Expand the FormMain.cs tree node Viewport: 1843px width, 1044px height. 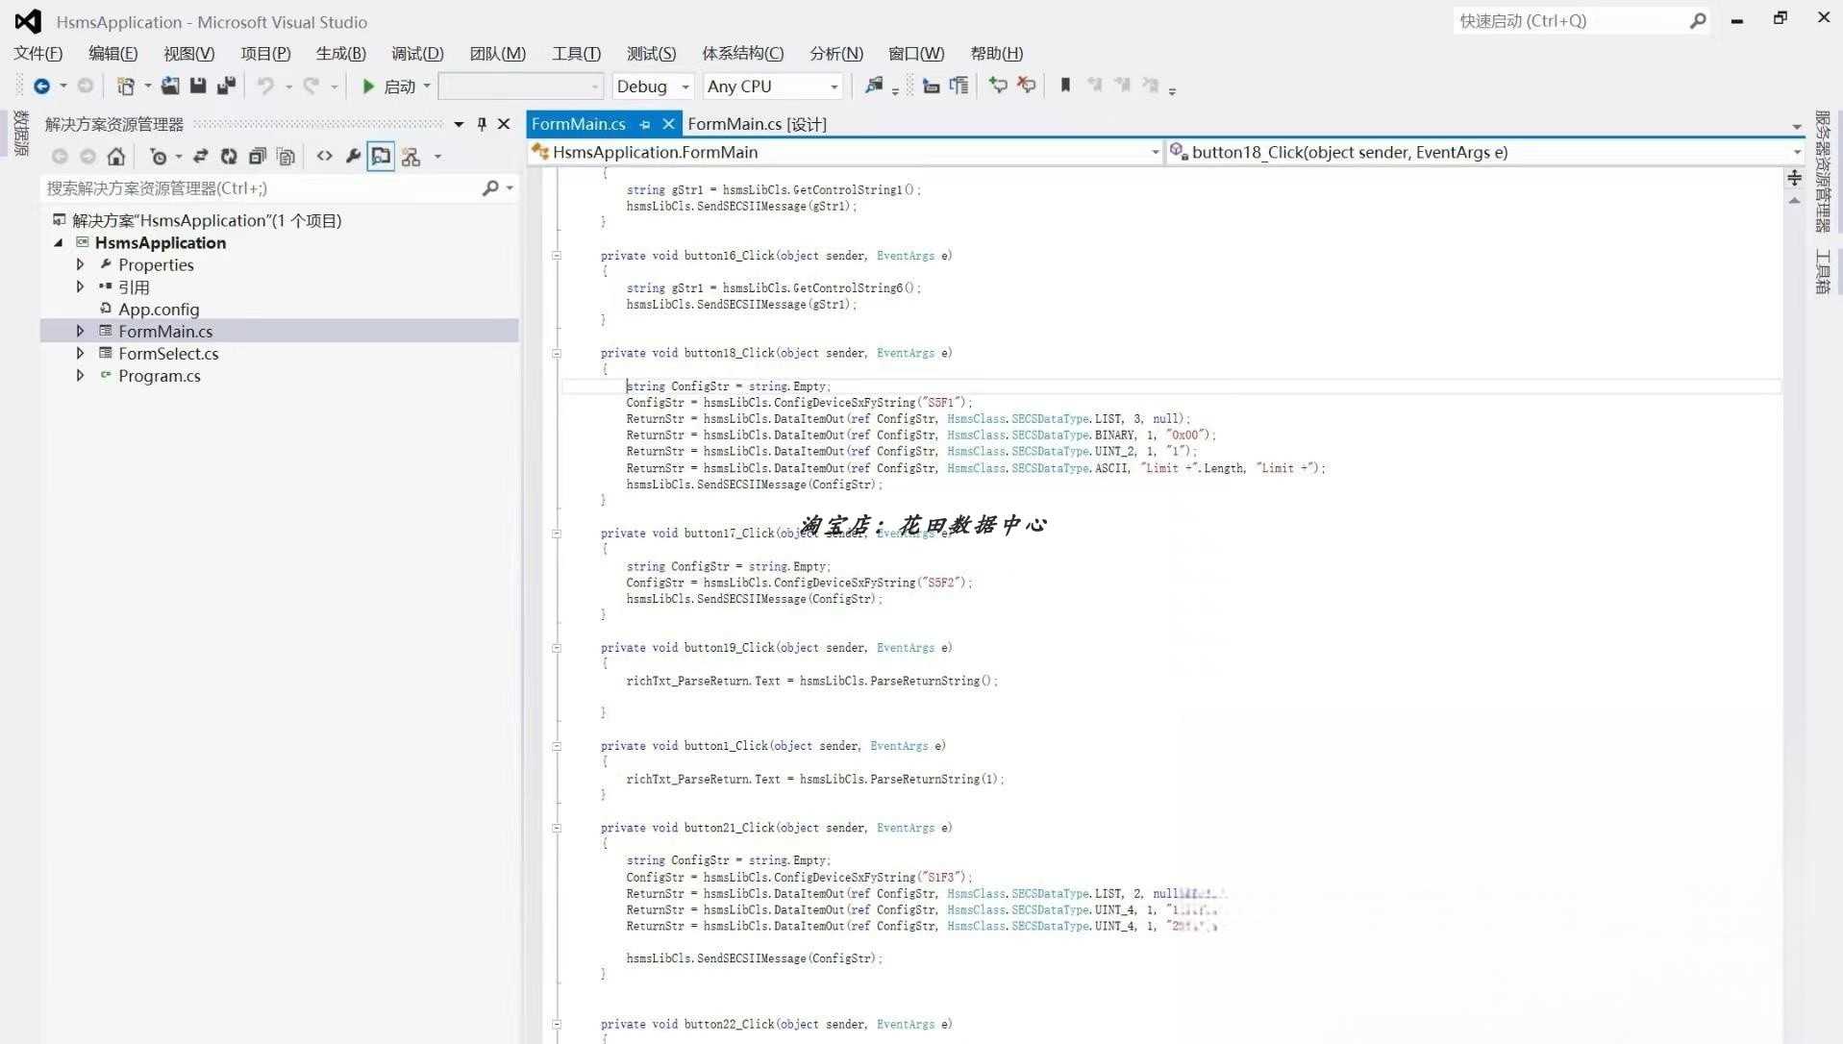pyautogui.click(x=81, y=331)
